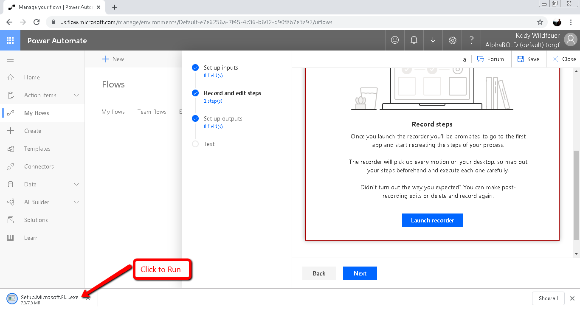Click the Action items clipboard icon
The height and width of the screenshot is (309, 580).
[x=11, y=95]
